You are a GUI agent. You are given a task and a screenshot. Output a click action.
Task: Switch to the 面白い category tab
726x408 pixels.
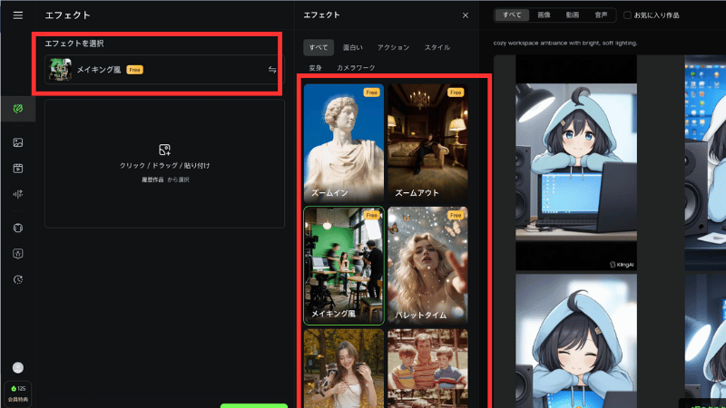click(353, 47)
